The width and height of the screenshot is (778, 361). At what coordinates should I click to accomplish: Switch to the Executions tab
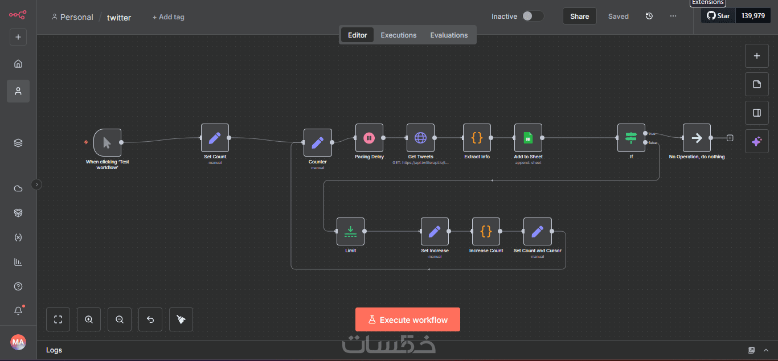tap(399, 35)
